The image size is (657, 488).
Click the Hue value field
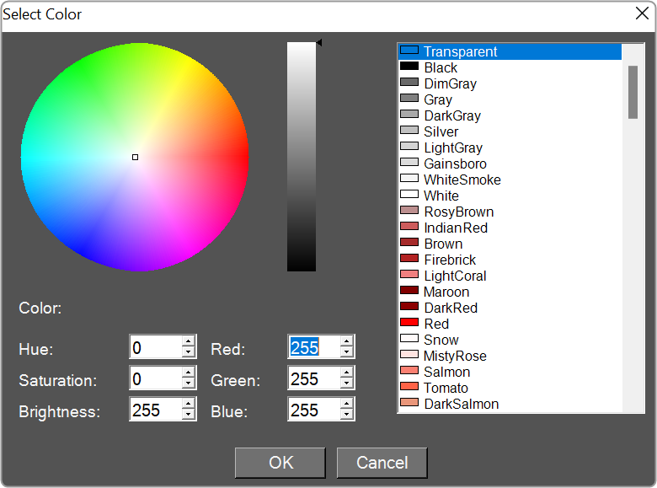(x=156, y=346)
